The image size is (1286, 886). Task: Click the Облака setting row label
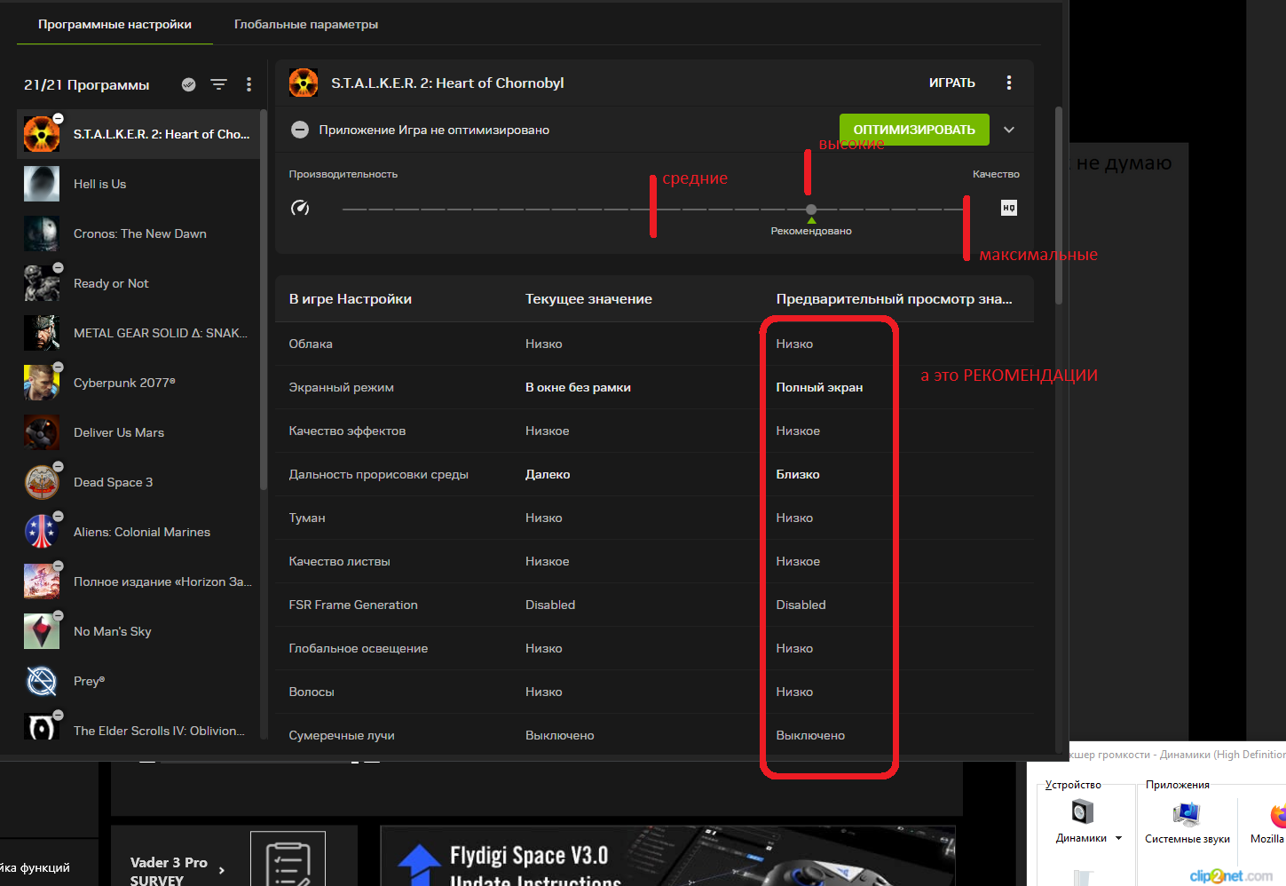pyautogui.click(x=311, y=344)
